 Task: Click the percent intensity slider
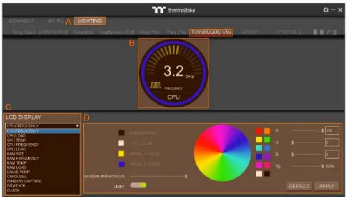tap(308, 166)
